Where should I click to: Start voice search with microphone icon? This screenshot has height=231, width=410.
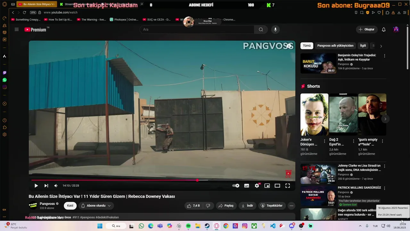tap(275, 30)
